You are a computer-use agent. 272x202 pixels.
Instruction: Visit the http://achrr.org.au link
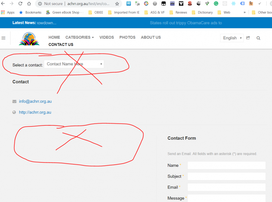[x=35, y=112]
